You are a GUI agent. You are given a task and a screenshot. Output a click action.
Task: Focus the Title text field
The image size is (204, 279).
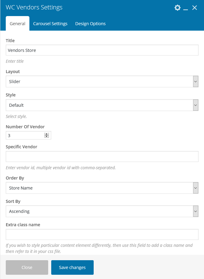(x=102, y=50)
